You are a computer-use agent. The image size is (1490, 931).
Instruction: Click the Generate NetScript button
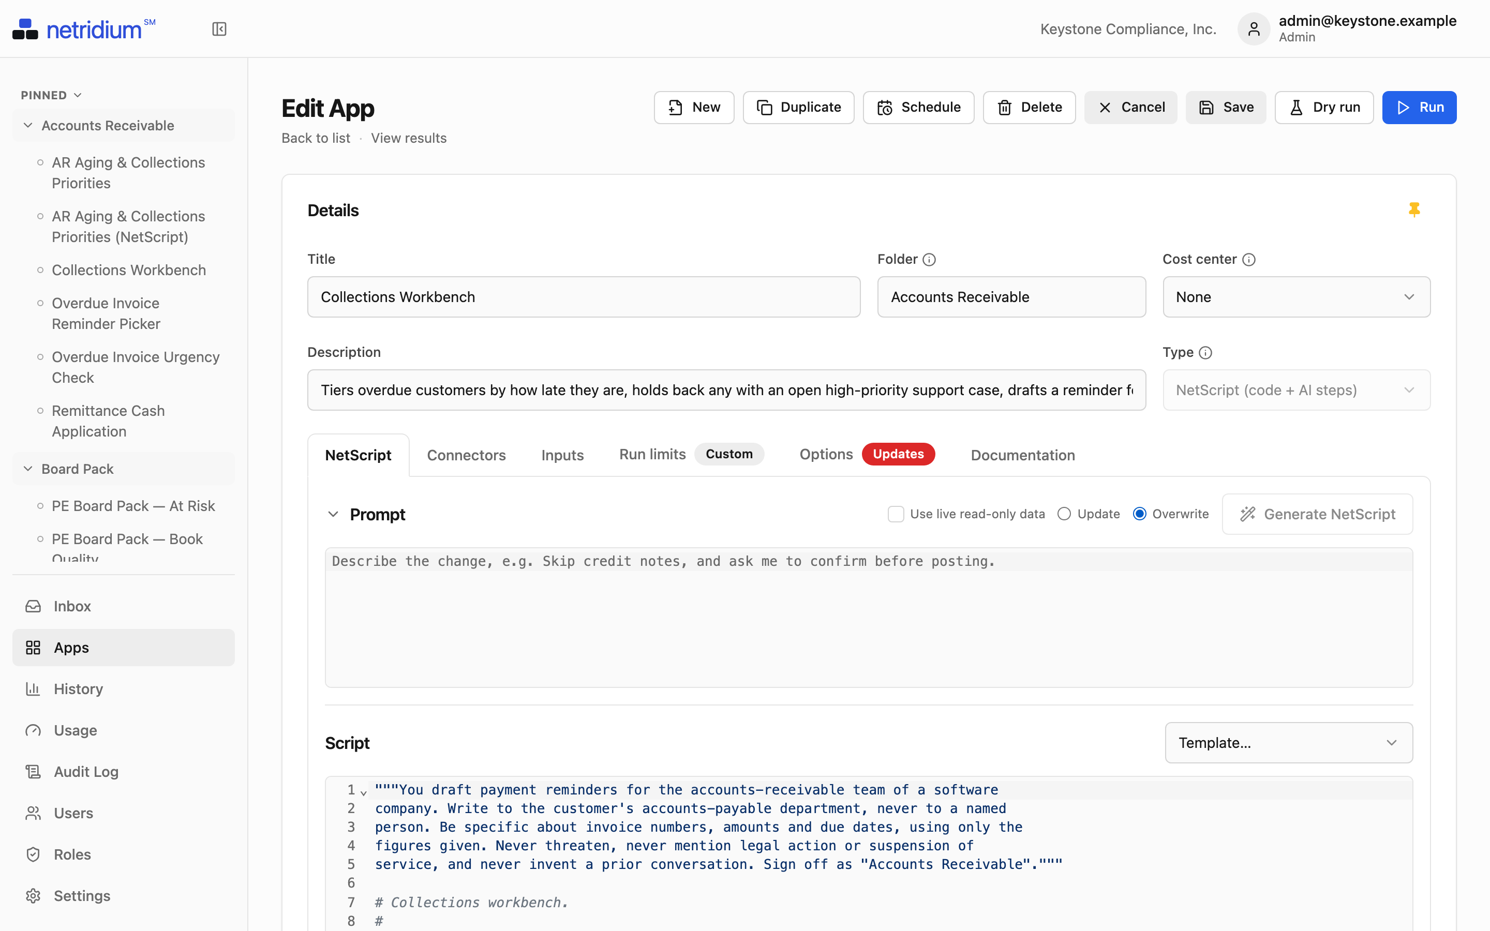pos(1317,514)
